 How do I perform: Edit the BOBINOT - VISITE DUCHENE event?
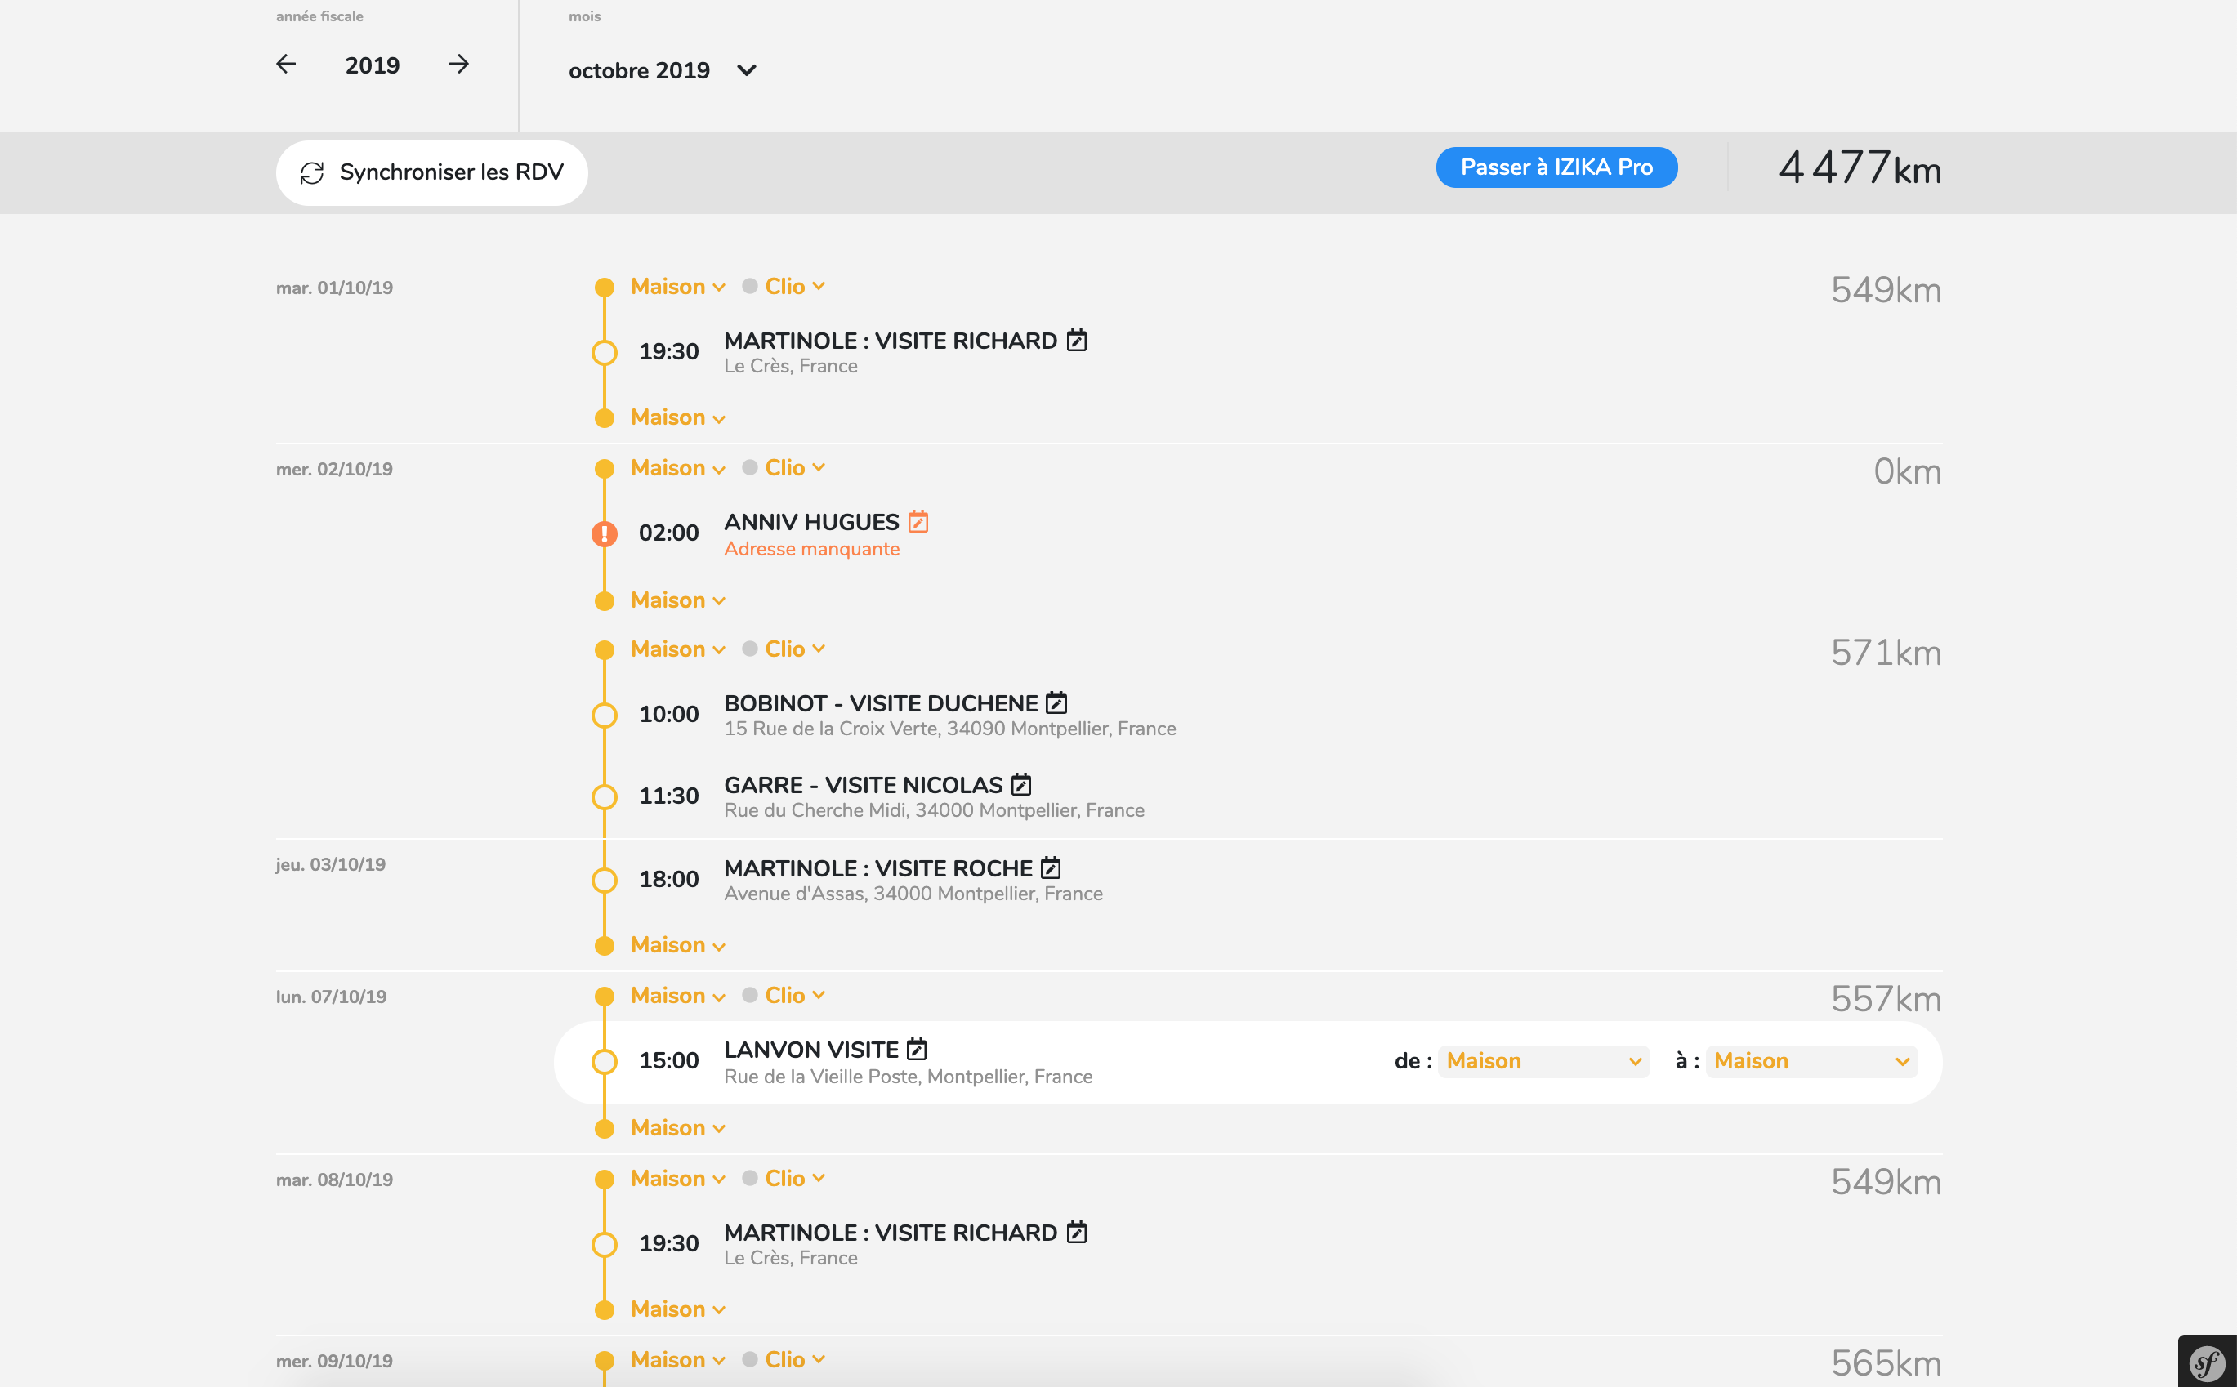[x=1057, y=703]
